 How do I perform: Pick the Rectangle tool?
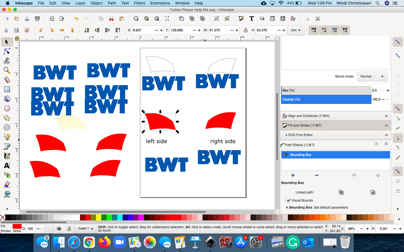coord(7,89)
